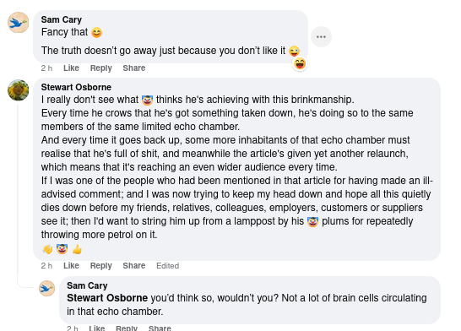Click the thumbs up emoji in Stewart's comment

pos(77,250)
